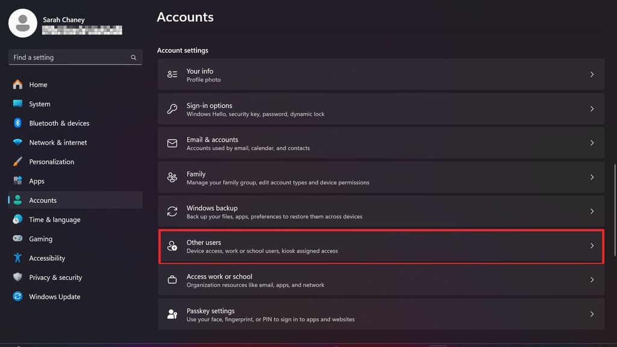Select the System monitor icon
617x347 pixels.
tap(19, 104)
